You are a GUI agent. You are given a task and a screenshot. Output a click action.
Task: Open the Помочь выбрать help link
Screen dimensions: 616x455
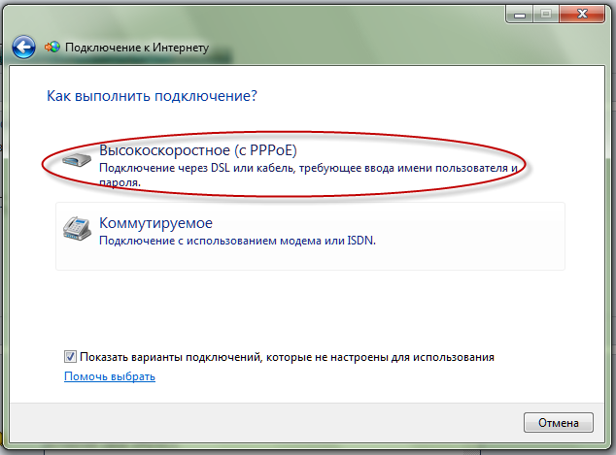[x=110, y=376]
